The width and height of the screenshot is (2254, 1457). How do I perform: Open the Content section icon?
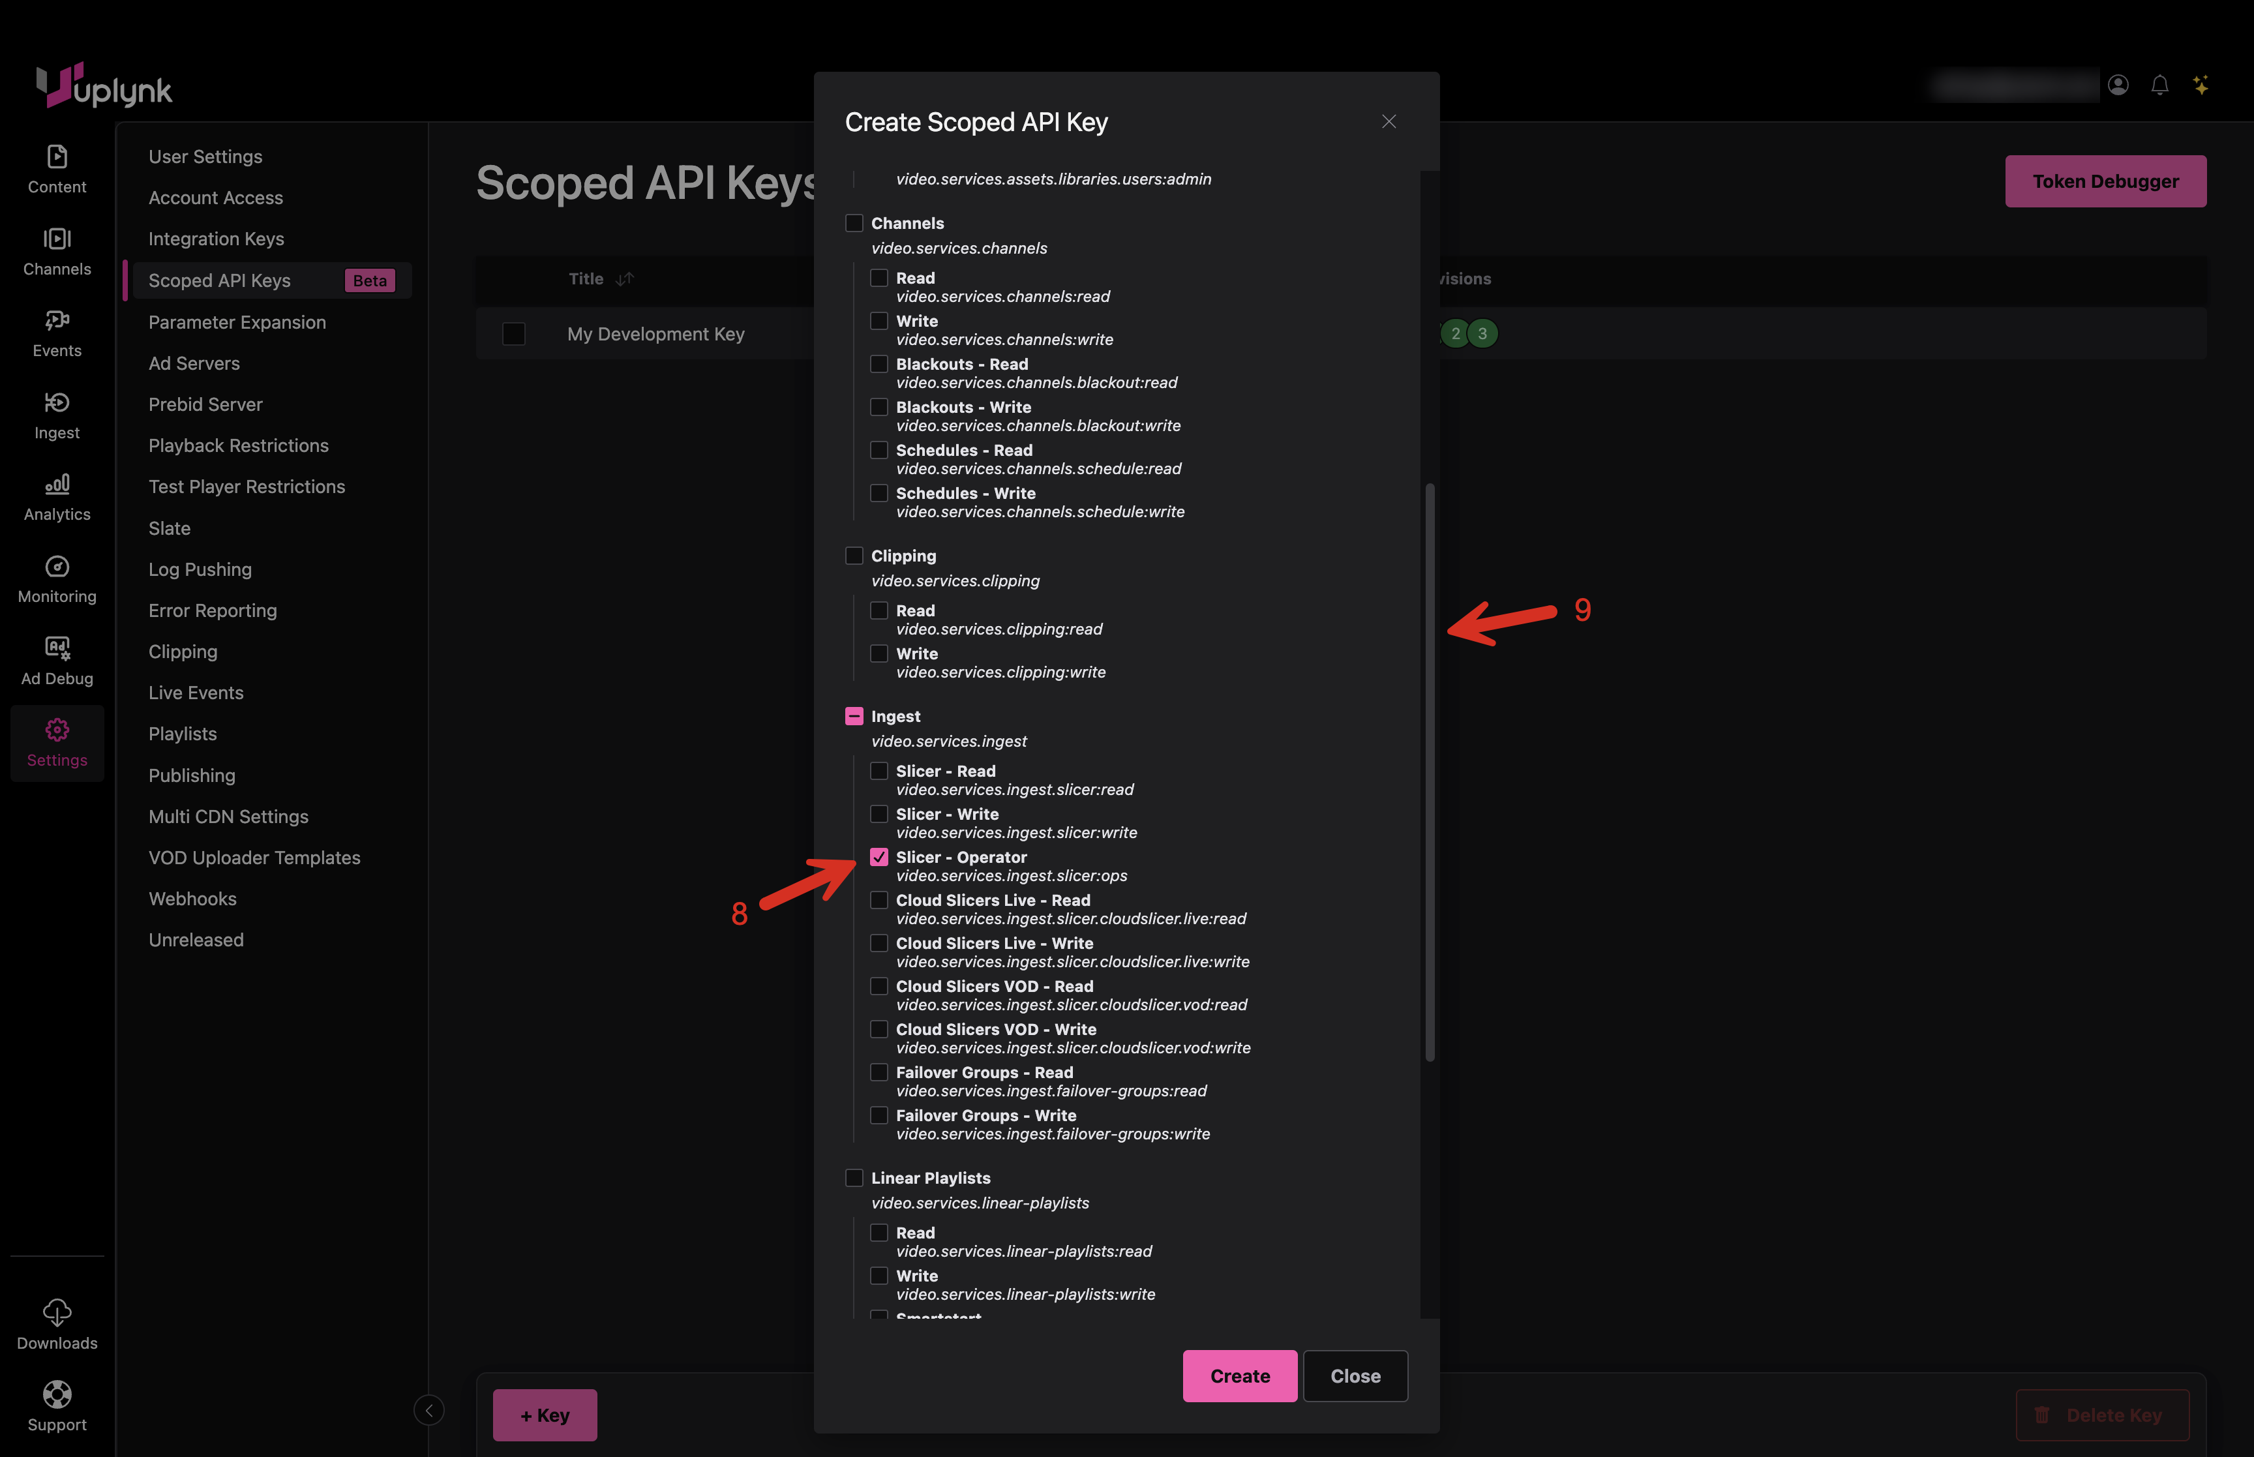57,157
